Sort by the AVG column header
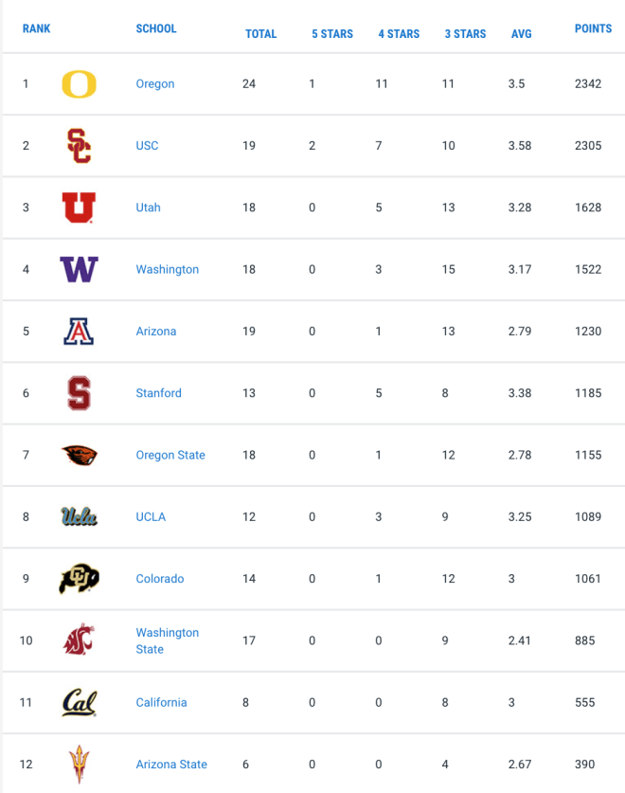 coord(522,34)
